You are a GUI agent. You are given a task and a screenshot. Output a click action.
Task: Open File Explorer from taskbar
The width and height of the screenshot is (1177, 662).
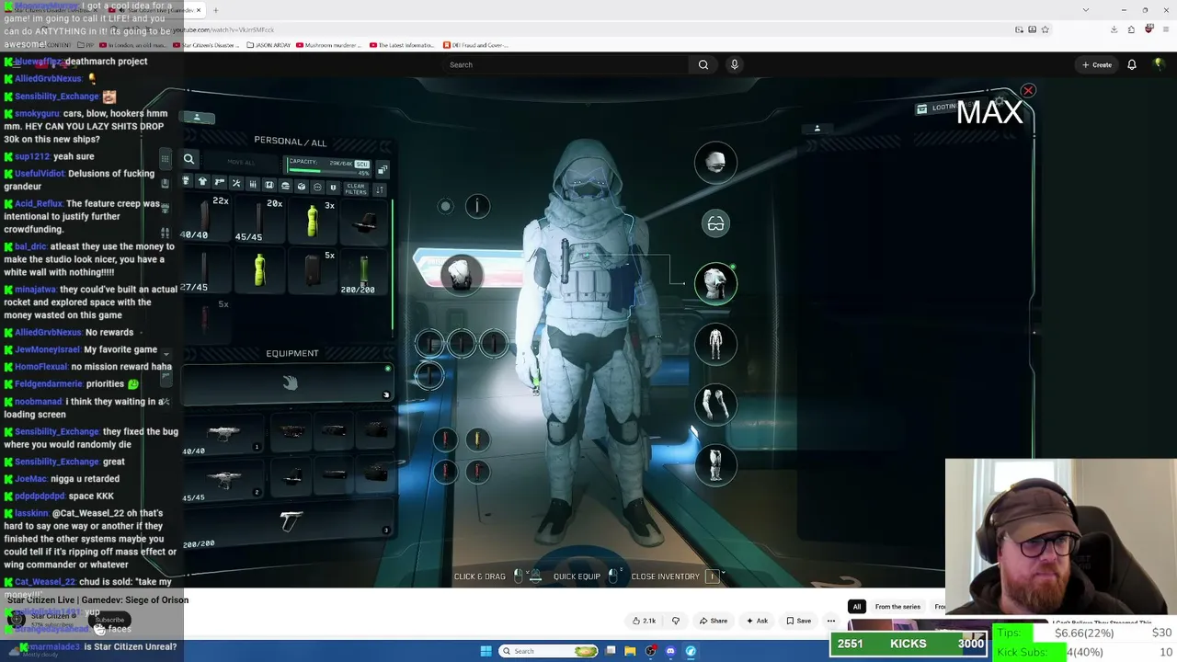point(630,651)
